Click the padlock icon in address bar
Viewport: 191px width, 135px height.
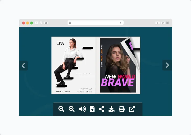click(x=70, y=23)
